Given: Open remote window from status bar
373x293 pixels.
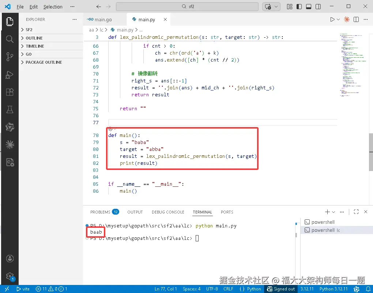Looking at the screenshot, I should pos(7,289).
